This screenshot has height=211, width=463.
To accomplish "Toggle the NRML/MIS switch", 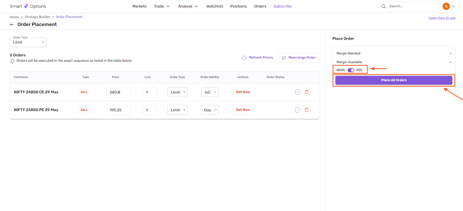I will [351, 70].
